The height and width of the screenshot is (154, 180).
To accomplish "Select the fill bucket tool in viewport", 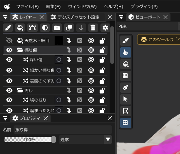I will [x=126, y=64].
